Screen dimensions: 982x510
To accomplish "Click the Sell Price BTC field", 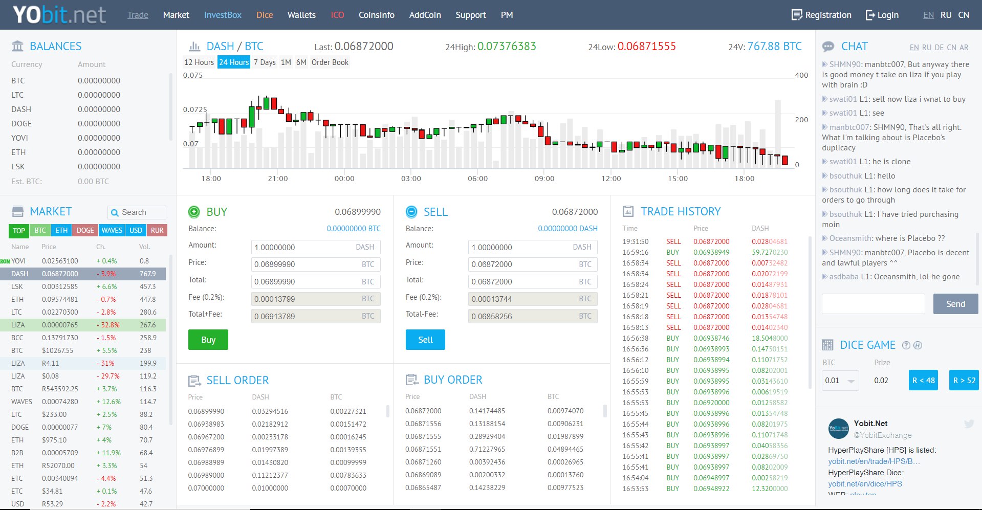I will pyautogui.click(x=533, y=264).
